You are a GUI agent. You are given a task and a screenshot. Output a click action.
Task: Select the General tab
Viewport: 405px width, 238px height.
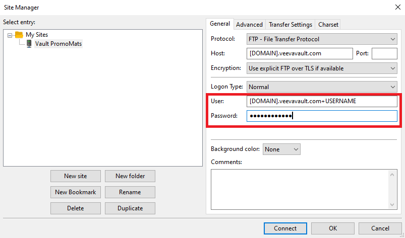[x=220, y=24]
